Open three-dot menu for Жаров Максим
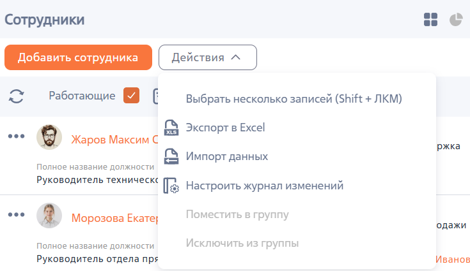Screen dimensions: 470x271 (16, 136)
